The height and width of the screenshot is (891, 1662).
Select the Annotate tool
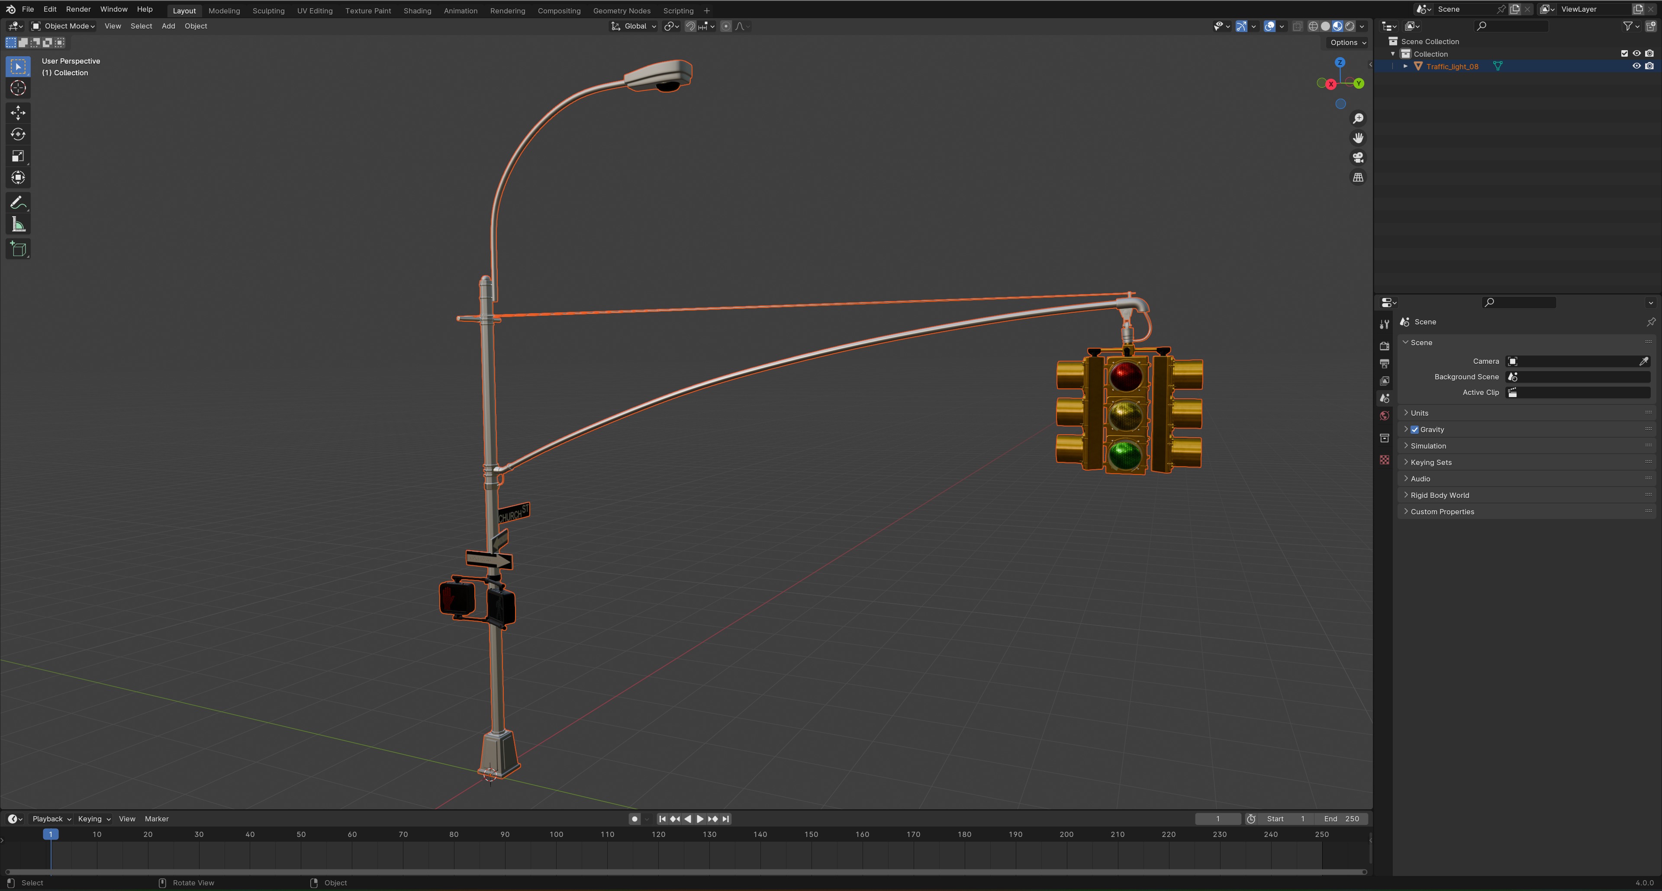pyautogui.click(x=18, y=203)
